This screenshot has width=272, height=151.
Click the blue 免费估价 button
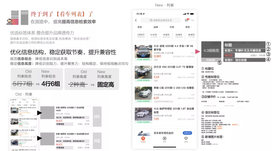coord(187,133)
